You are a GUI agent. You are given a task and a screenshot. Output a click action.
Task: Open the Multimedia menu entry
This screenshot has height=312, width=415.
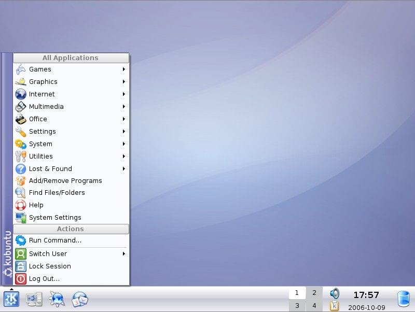(71, 107)
